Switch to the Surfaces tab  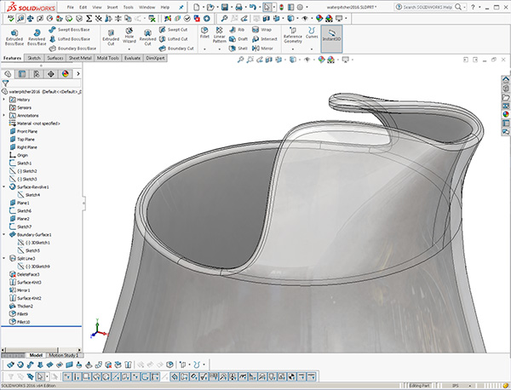tap(55, 58)
